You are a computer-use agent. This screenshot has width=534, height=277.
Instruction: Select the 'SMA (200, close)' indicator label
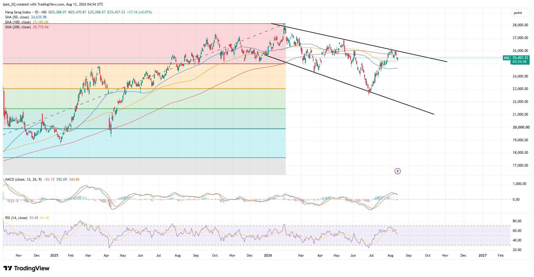18,27
